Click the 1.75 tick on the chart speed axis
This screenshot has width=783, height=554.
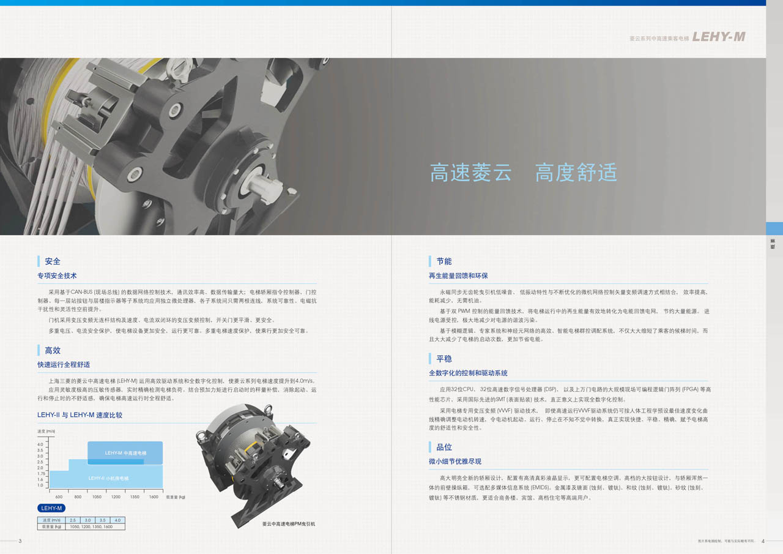(x=41, y=474)
